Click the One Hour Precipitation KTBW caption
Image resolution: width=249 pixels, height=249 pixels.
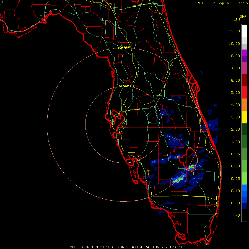point(126,247)
